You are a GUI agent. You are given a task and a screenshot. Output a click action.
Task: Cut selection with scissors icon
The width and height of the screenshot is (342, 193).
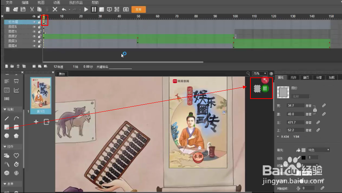pos(32,9)
